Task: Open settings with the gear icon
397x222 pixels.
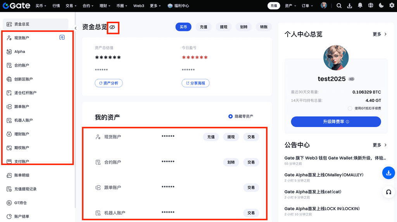Action: click(391, 6)
